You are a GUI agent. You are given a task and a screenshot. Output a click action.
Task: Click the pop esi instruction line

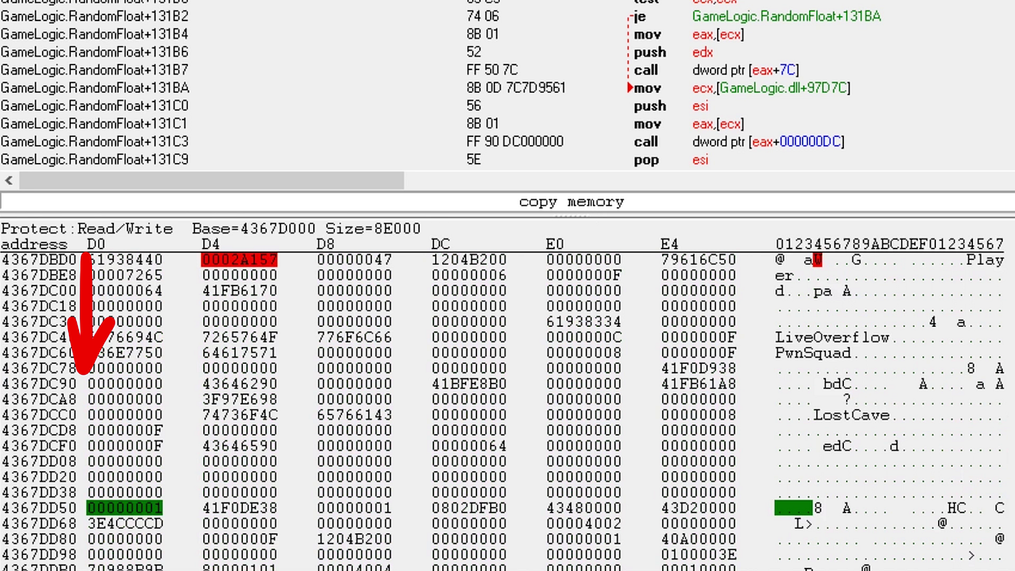point(507,159)
